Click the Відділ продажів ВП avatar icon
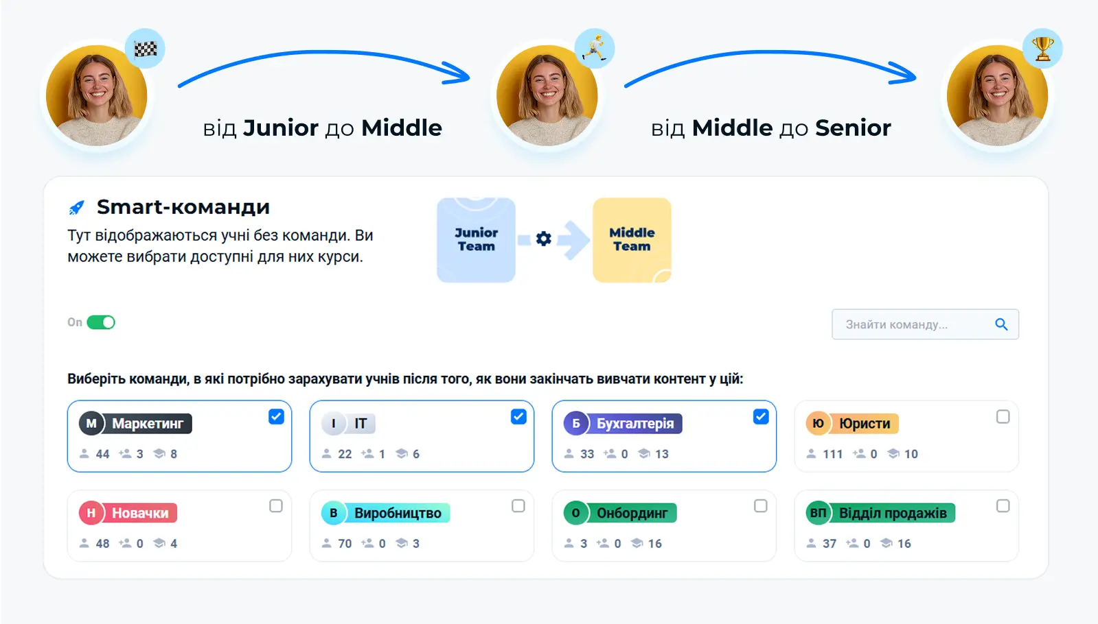1098x624 pixels. [x=818, y=513]
